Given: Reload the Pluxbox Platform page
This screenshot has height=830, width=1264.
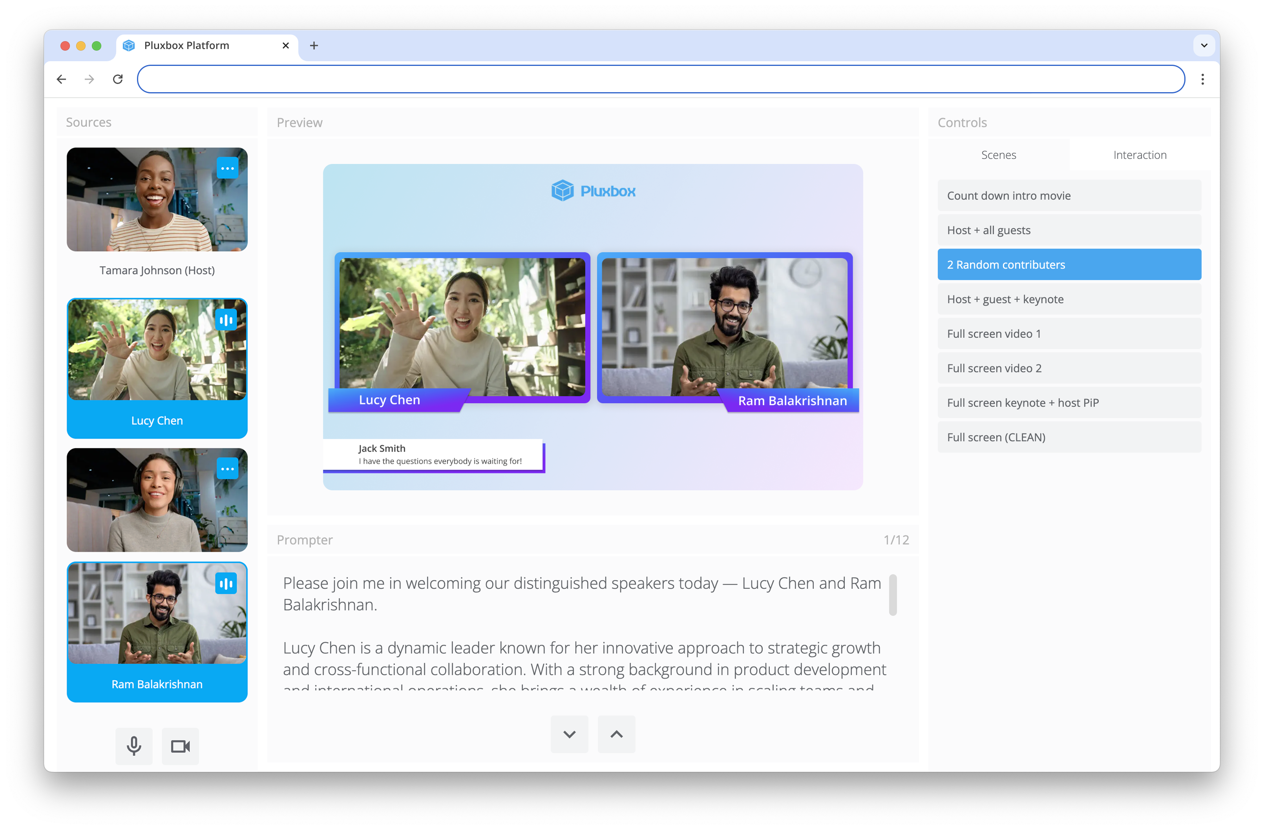Looking at the screenshot, I should [118, 78].
